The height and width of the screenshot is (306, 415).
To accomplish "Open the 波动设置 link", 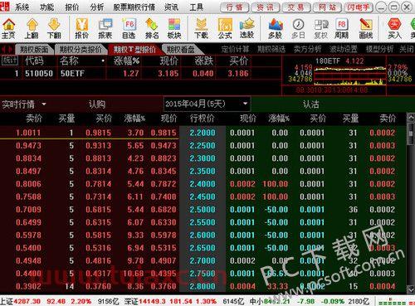I will [x=344, y=50].
